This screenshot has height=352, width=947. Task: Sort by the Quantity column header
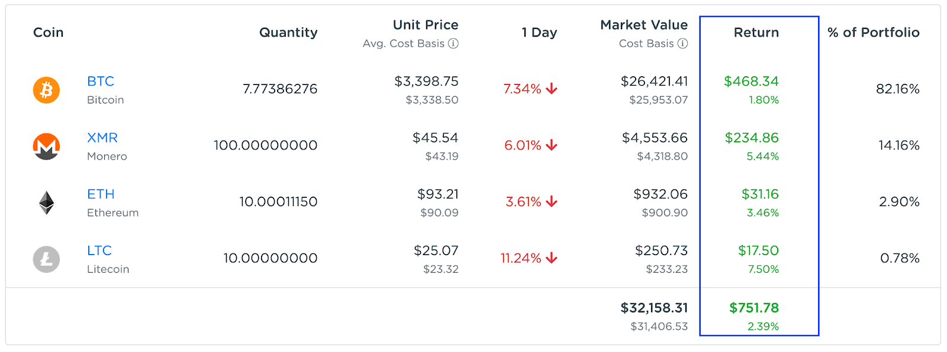click(x=288, y=32)
